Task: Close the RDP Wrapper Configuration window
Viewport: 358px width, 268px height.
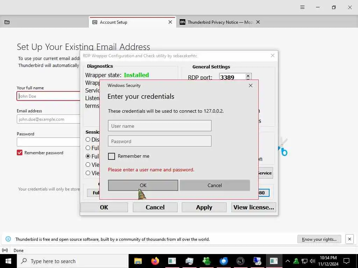Action: [x=272, y=55]
